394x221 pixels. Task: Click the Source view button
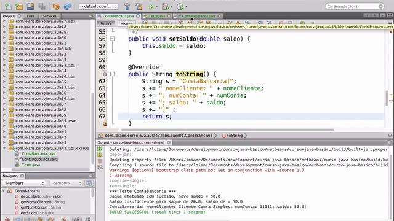pyautogui.click(x=106, y=23)
